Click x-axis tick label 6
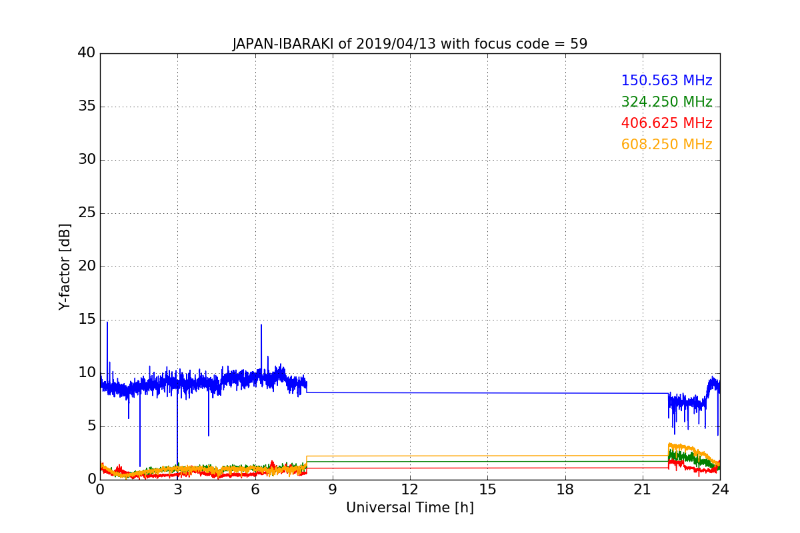 coord(255,490)
